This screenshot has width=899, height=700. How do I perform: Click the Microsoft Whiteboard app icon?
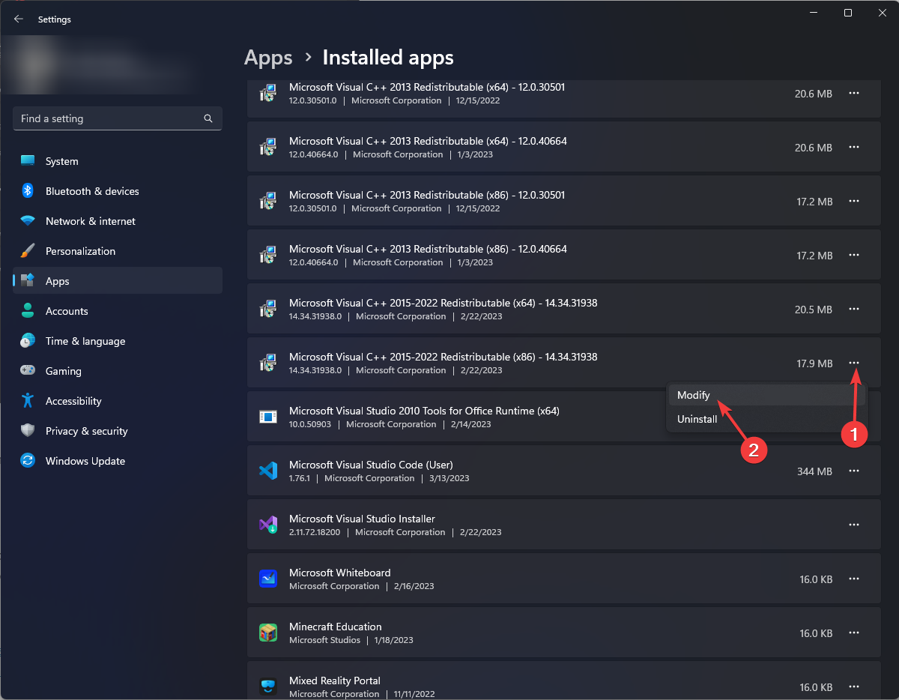268,579
